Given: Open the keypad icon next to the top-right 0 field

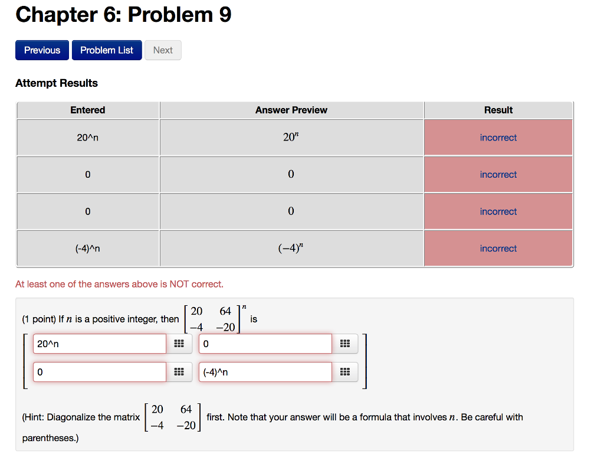Looking at the screenshot, I should coord(345,343).
